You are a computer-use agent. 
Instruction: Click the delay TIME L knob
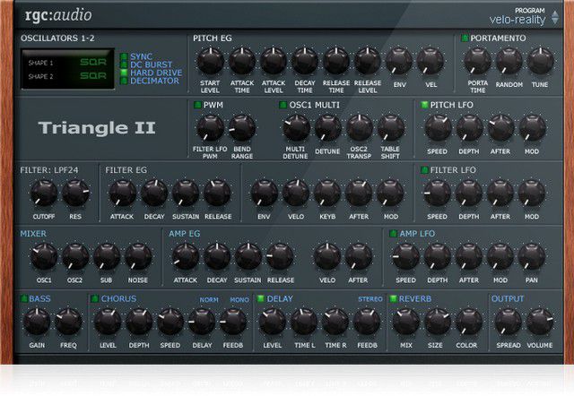coord(304,322)
